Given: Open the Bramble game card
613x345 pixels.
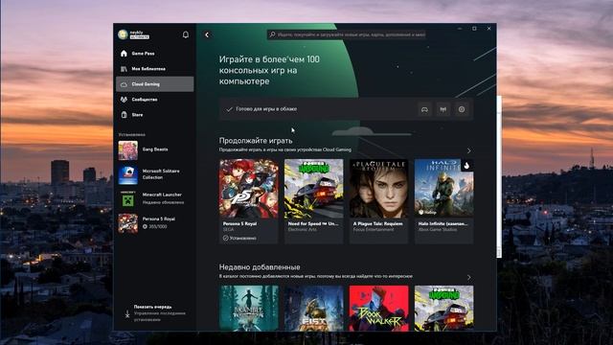Looking at the screenshot, I should (249, 309).
